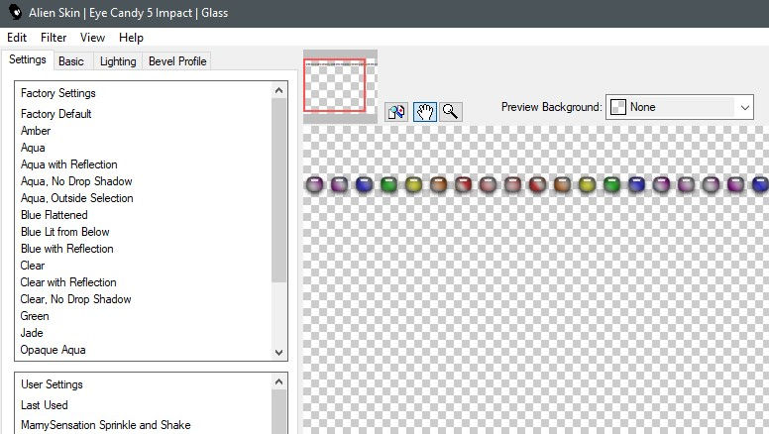
Task: Select the Jade preset
Action: 32,333
